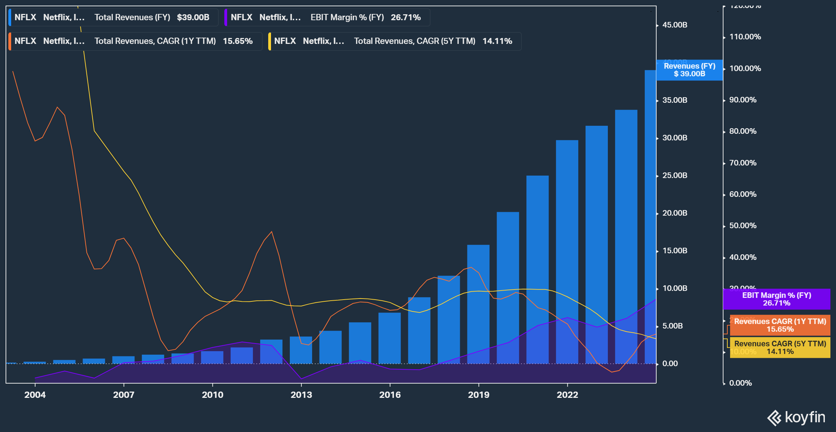Click the purple EBIT Margin 26.71% axis tag
Screen dimensions: 836x432
tap(776, 299)
